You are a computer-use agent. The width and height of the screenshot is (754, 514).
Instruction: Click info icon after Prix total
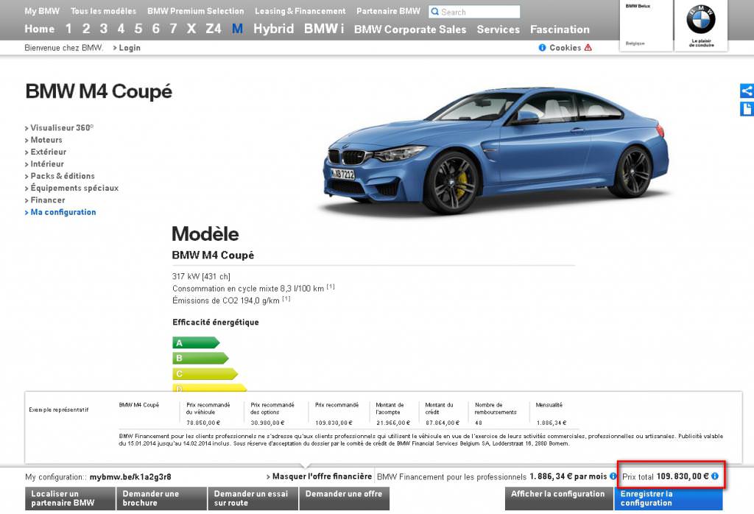715,476
